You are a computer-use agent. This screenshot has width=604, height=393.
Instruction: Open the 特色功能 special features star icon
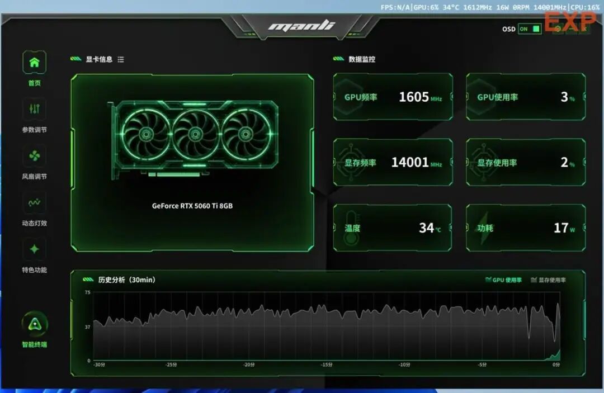[x=34, y=249]
